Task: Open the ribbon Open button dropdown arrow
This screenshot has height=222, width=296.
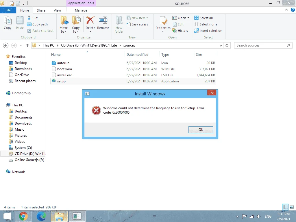Action: pyautogui.click(x=188, y=18)
